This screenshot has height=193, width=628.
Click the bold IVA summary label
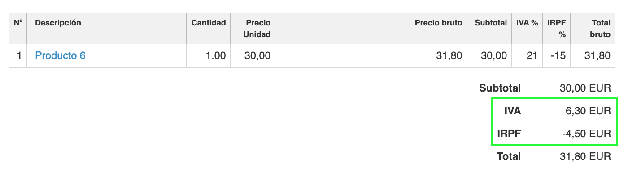pos(512,111)
